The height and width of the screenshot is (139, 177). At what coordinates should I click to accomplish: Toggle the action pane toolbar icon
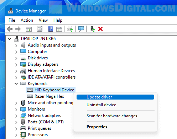click(x=59, y=29)
